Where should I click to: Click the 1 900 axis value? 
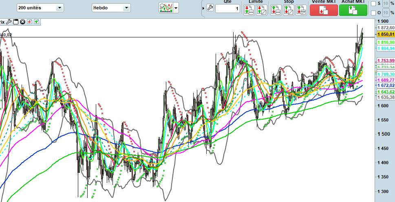tap(383, 21)
